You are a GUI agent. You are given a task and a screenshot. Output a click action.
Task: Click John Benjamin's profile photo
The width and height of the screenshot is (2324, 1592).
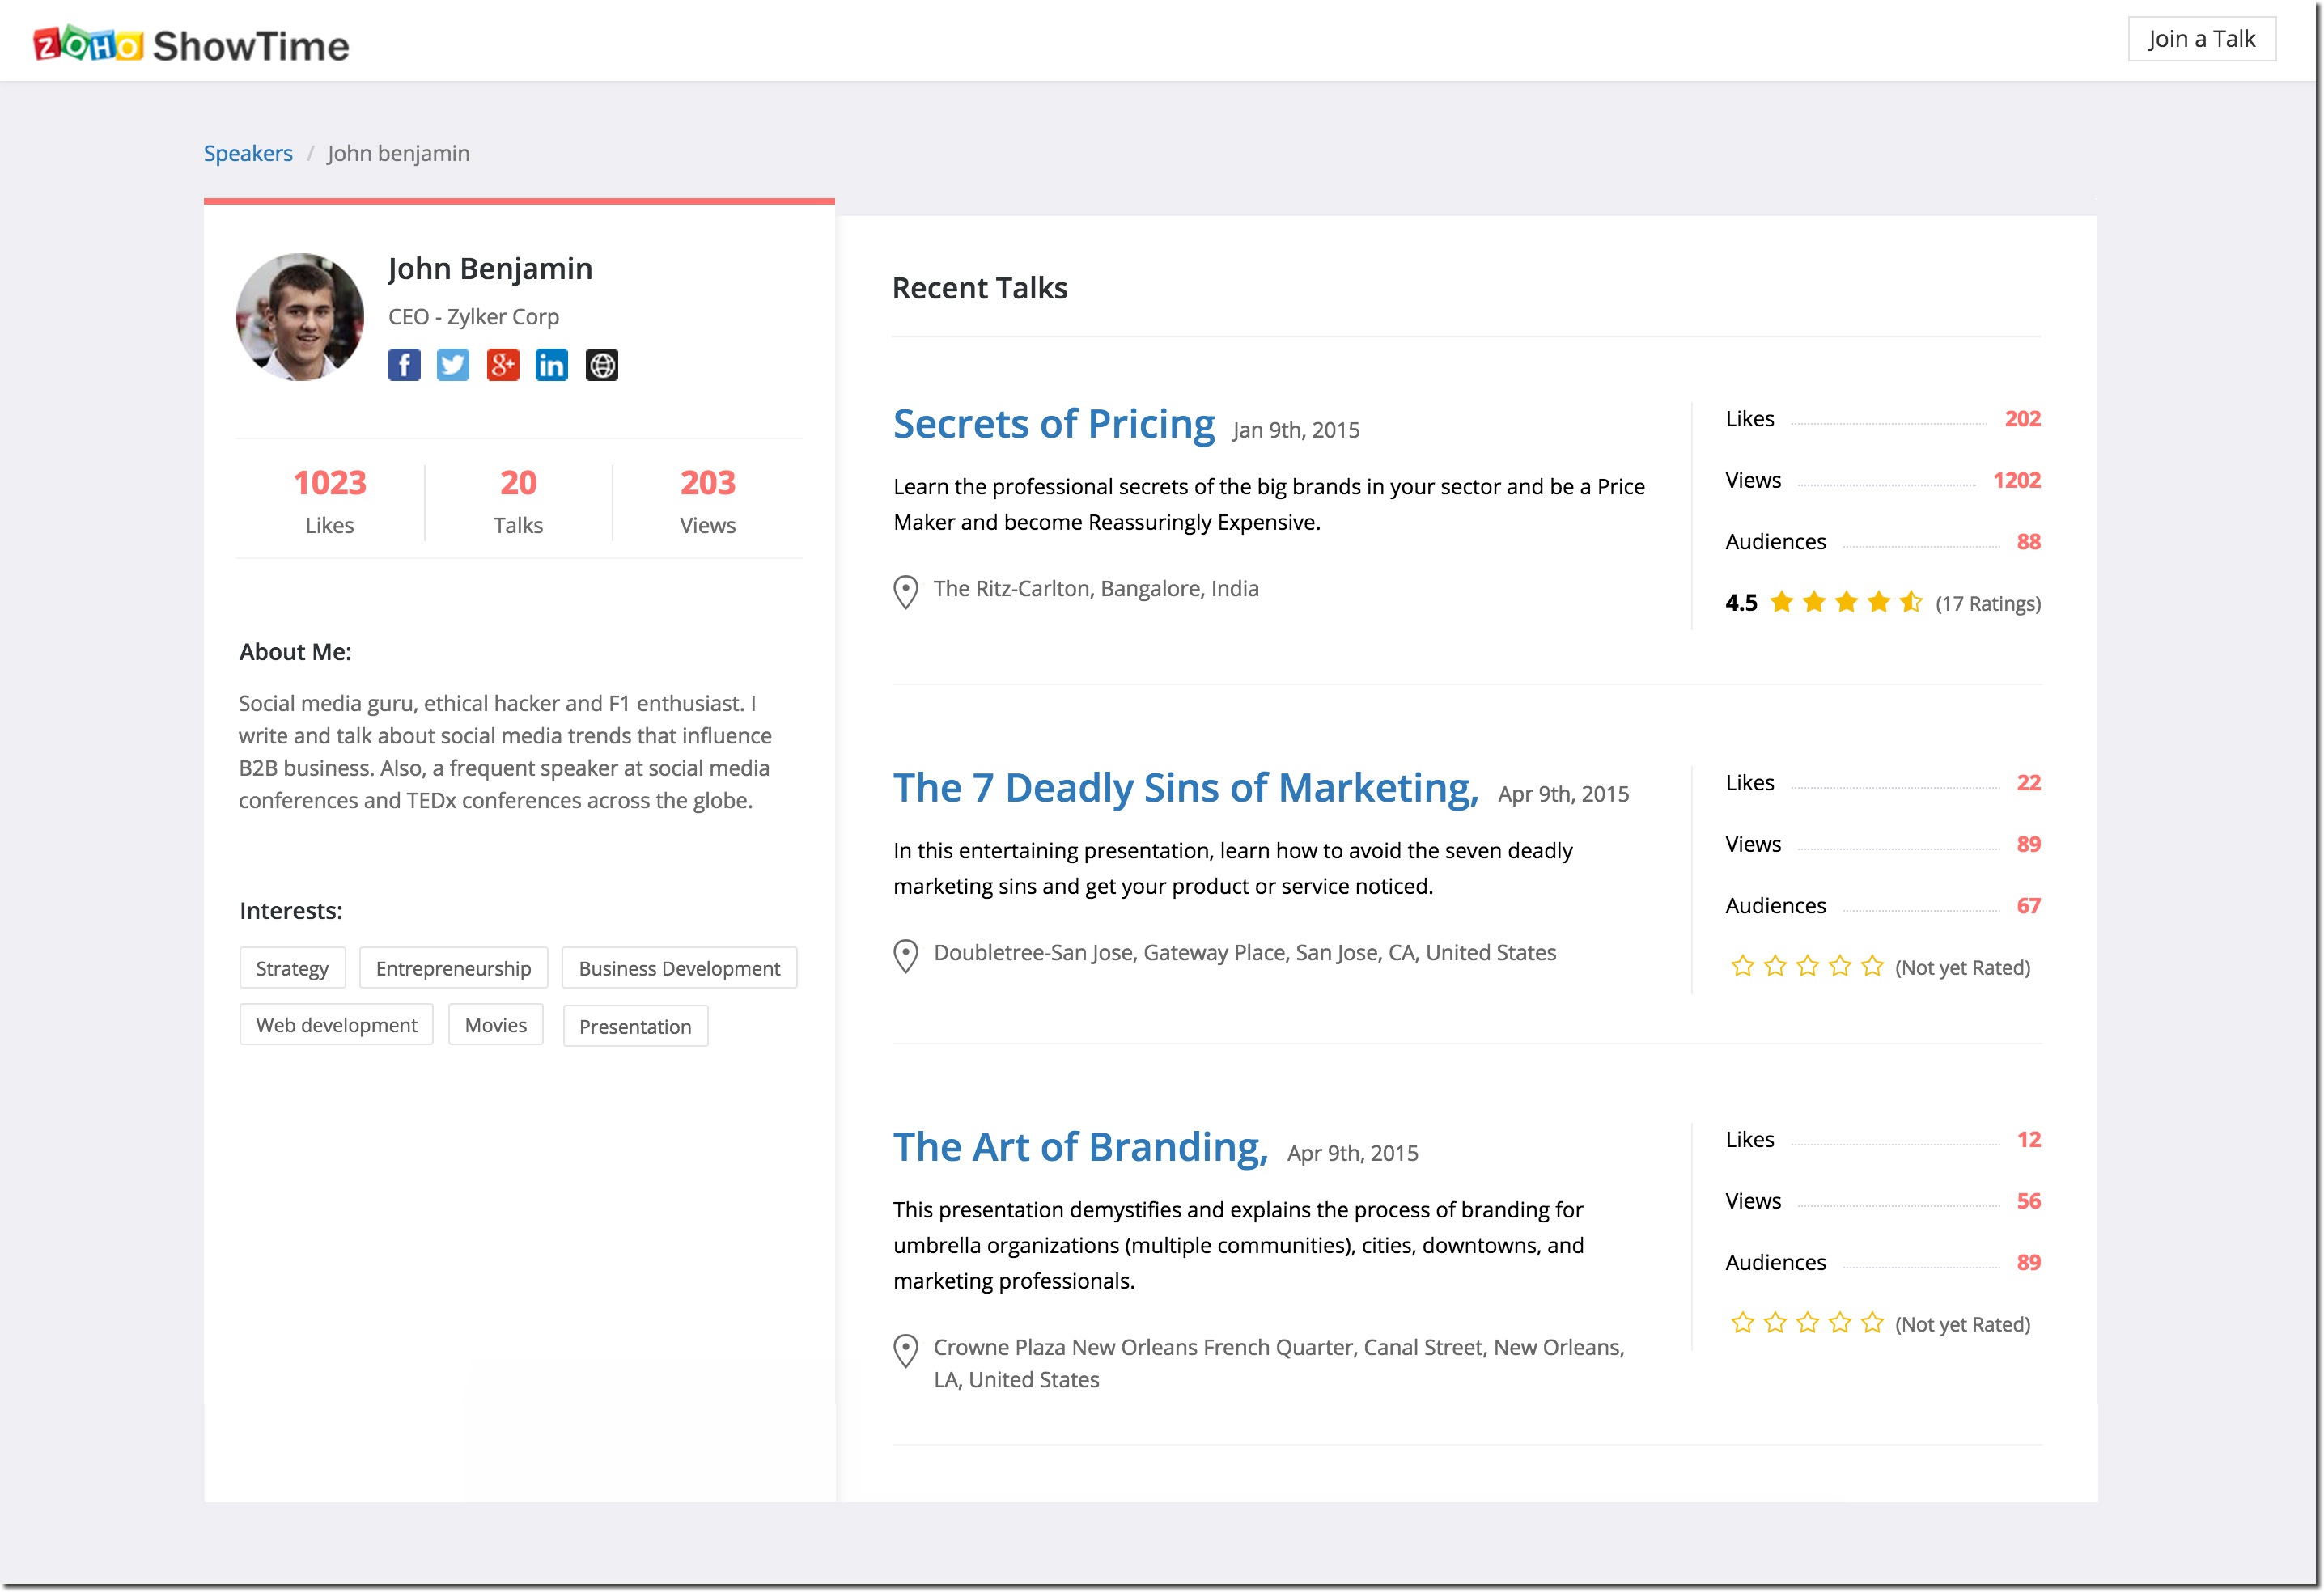click(300, 317)
